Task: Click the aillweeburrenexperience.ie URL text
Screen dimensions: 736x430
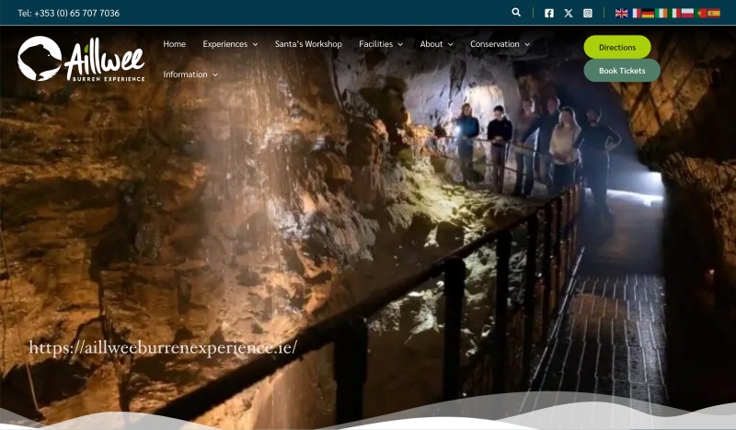Action: (x=163, y=348)
